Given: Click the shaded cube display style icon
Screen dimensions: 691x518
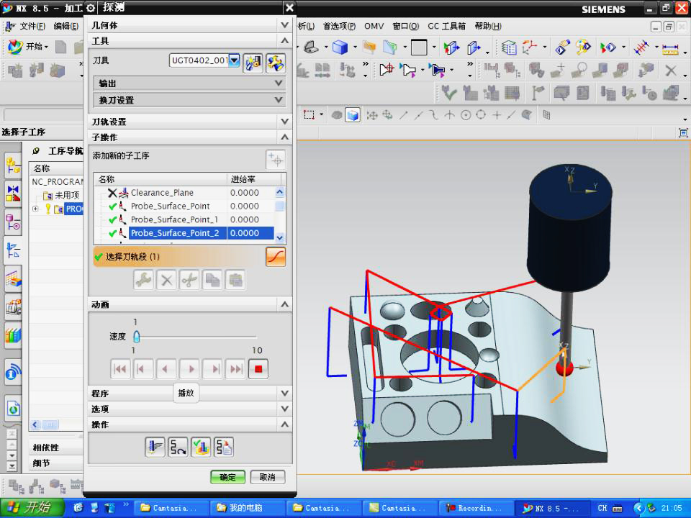Looking at the screenshot, I should coord(353,115).
